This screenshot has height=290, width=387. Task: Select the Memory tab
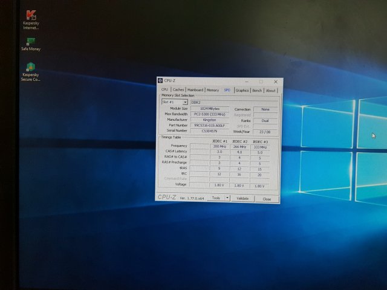213,90
